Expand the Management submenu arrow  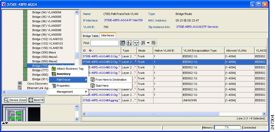[86, 92]
